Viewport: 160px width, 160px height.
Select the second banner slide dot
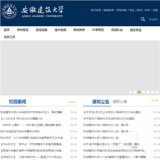point(135,92)
